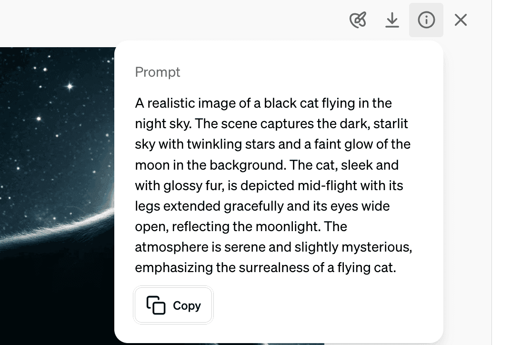Open the image edit selection tool

tap(358, 20)
